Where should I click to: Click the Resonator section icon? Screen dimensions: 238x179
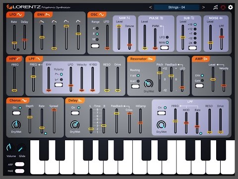pyautogui.click(x=150, y=59)
